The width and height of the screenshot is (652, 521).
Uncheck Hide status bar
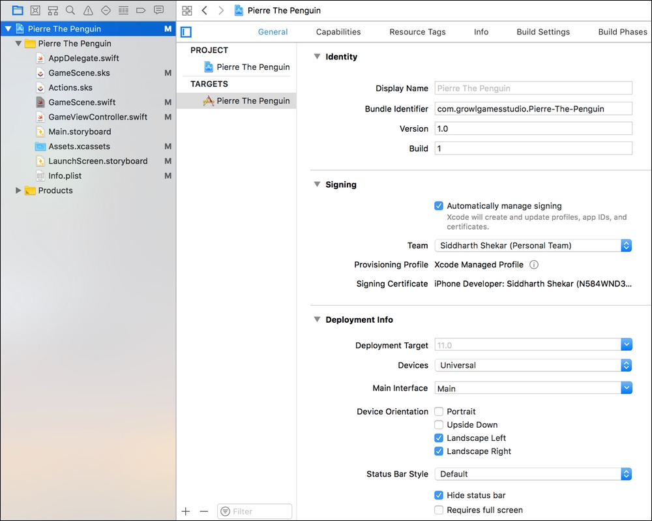coord(438,495)
